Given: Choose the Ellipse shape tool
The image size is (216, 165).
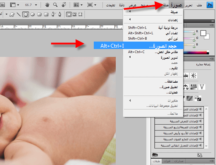Looking at the screenshot, I should [x=32, y=14].
